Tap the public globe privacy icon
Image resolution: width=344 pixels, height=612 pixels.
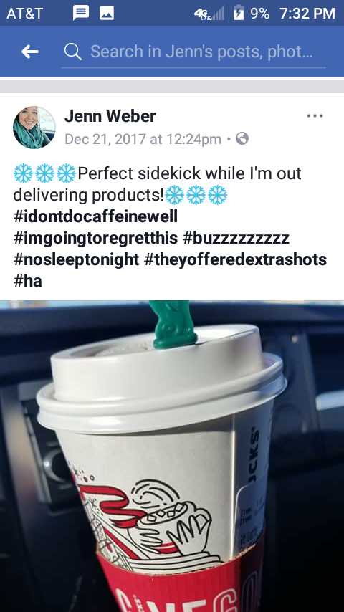pos(242,138)
